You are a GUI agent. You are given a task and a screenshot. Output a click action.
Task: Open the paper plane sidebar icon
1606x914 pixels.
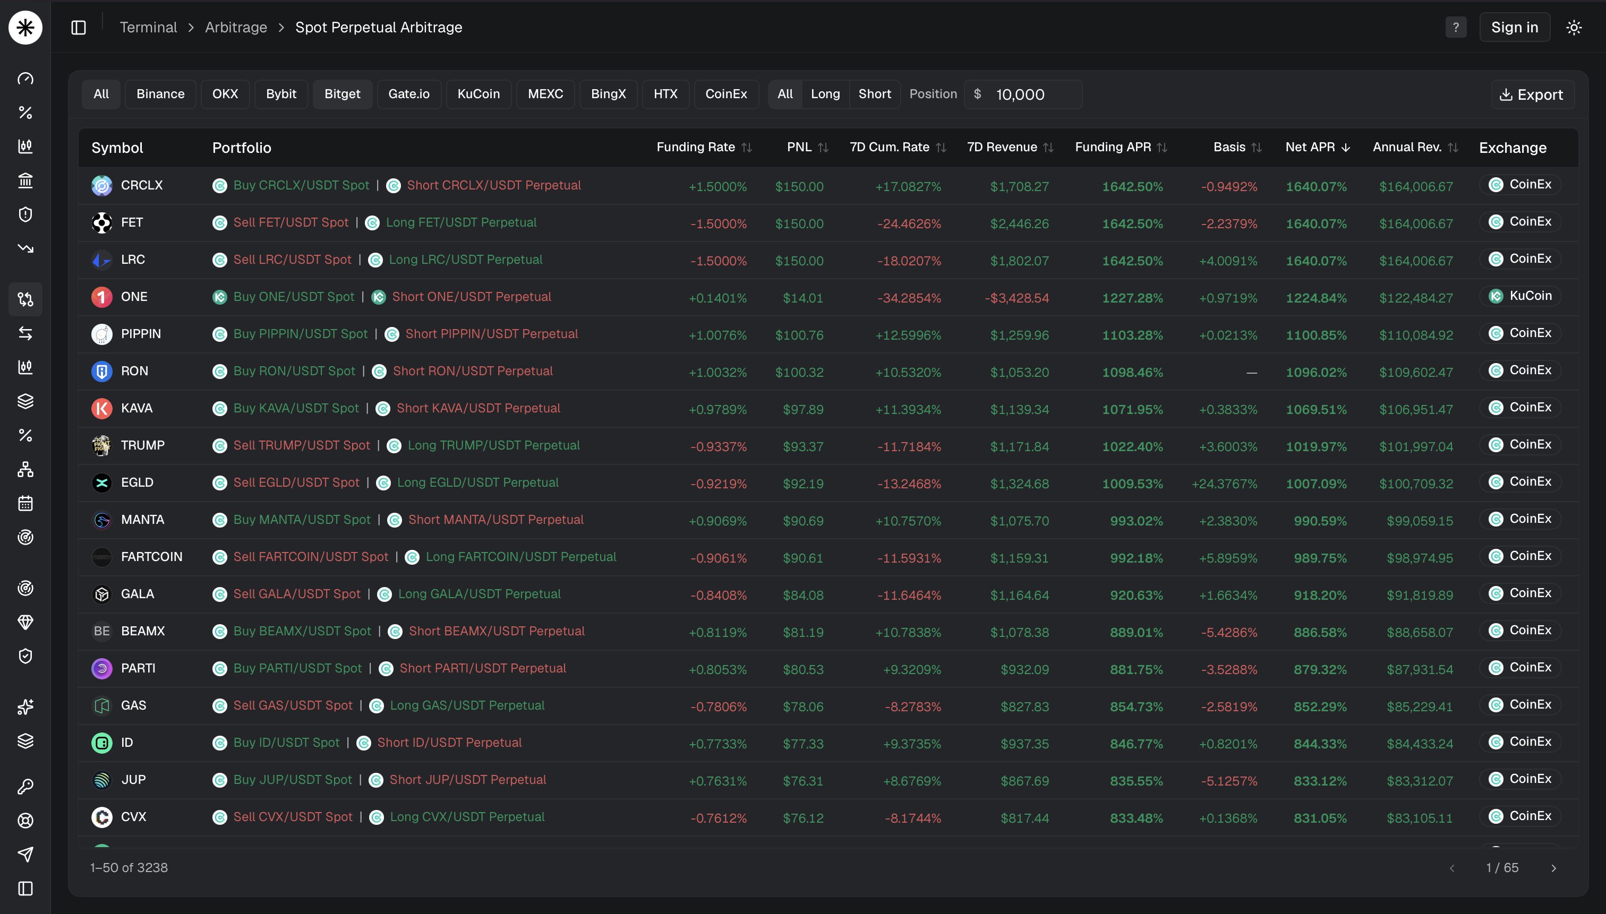point(25,855)
